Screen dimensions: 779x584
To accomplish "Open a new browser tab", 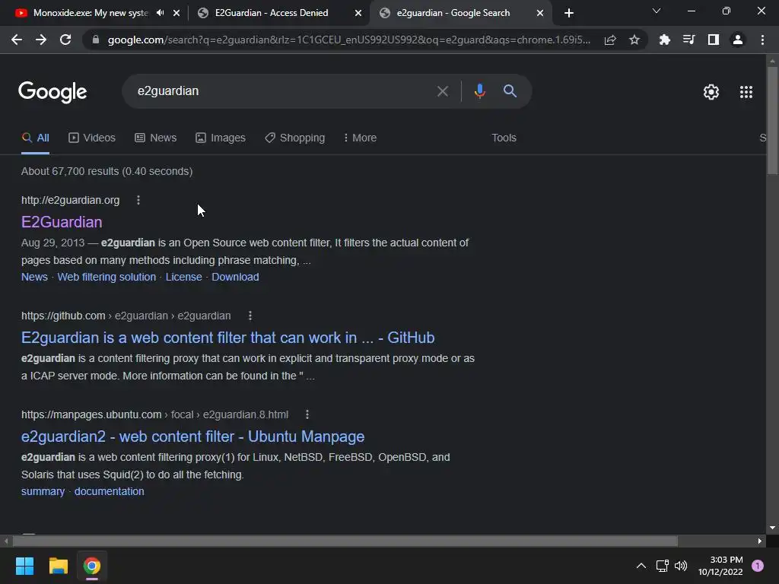I will pyautogui.click(x=569, y=13).
